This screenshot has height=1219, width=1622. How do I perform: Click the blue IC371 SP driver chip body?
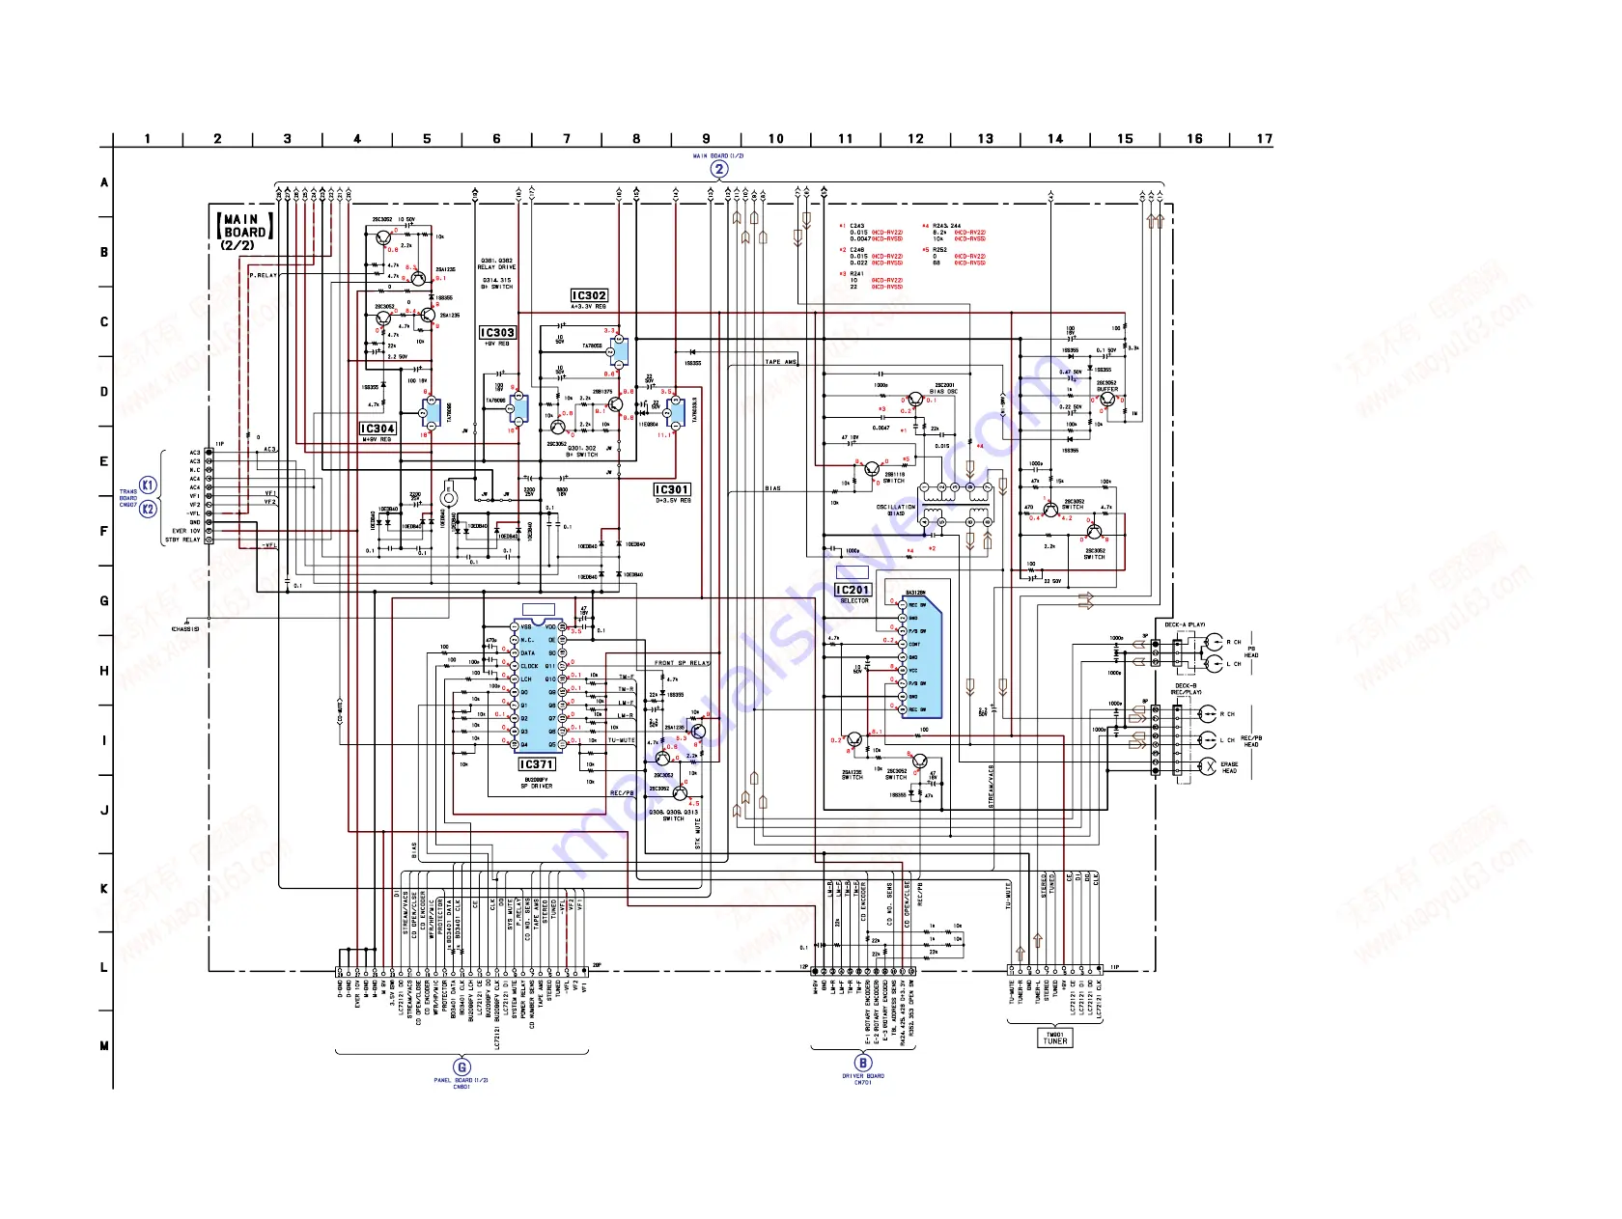[539, 686]
